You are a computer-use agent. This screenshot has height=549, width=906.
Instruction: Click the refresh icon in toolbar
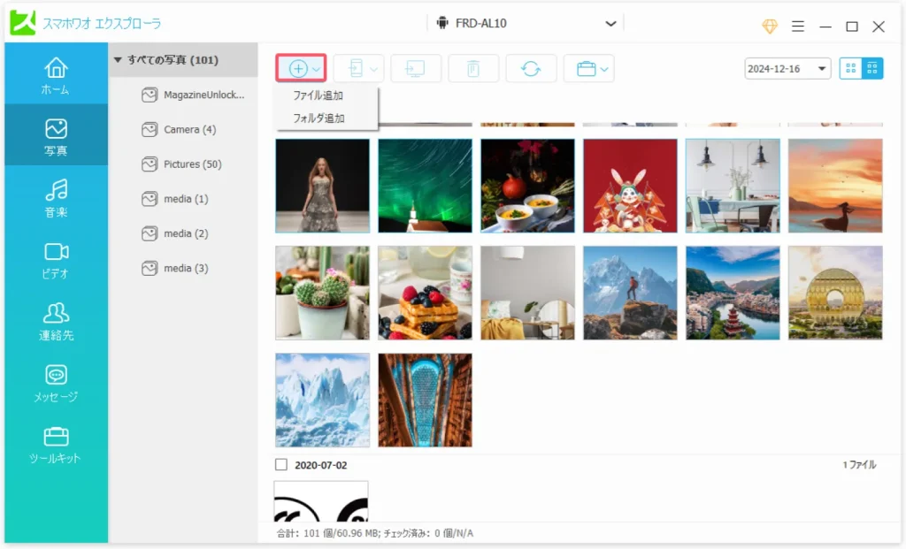click(x=531, y=69)
